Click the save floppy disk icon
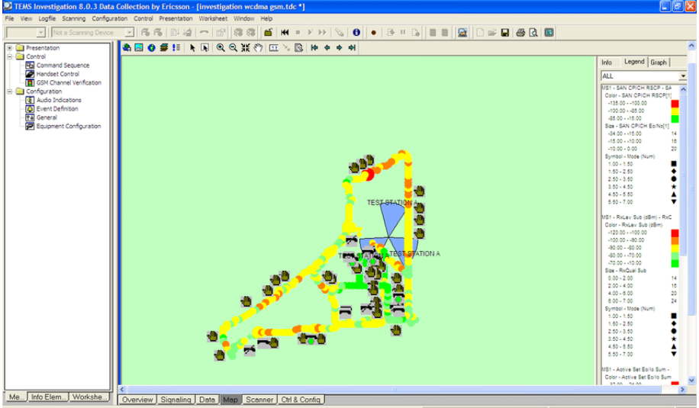Viewport: 699px width, 408px height. coord(504,33)
